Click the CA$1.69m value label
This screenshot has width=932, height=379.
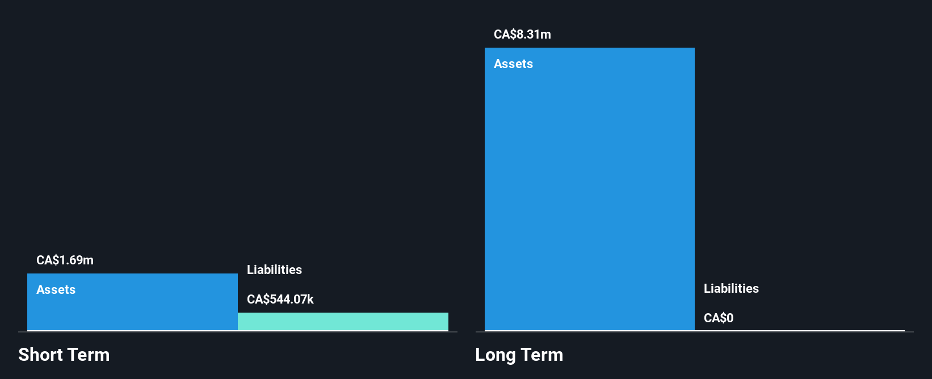65,260
